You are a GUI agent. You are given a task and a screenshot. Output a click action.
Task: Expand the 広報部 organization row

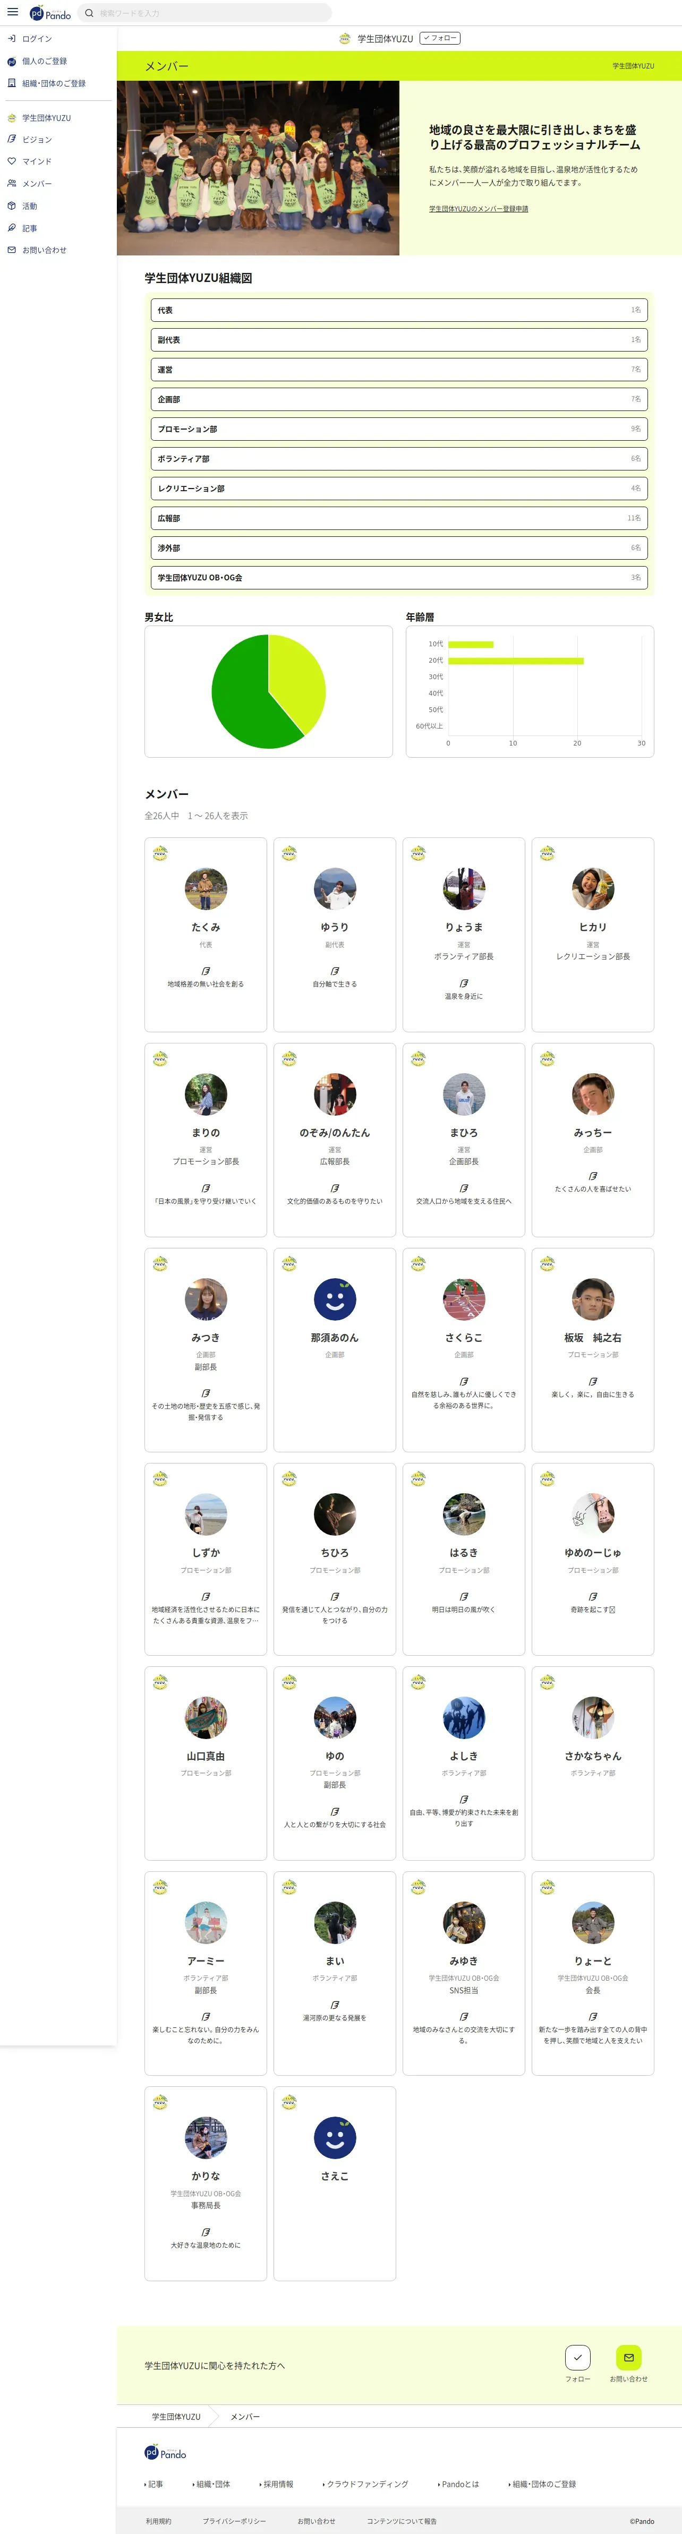398,518
